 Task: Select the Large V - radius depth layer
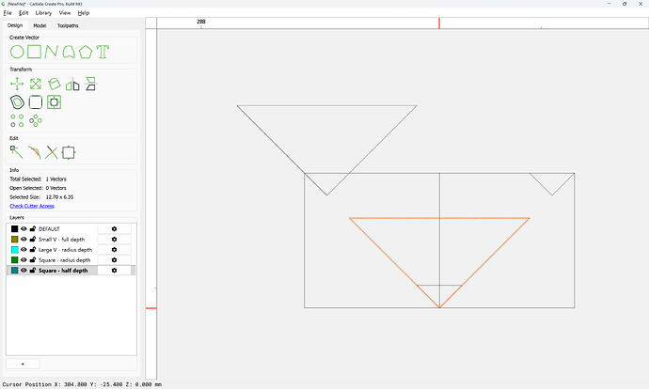pos(66,250)
